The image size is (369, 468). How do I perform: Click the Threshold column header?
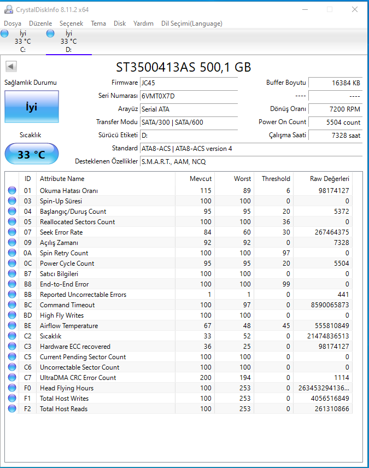pos(274,179)
